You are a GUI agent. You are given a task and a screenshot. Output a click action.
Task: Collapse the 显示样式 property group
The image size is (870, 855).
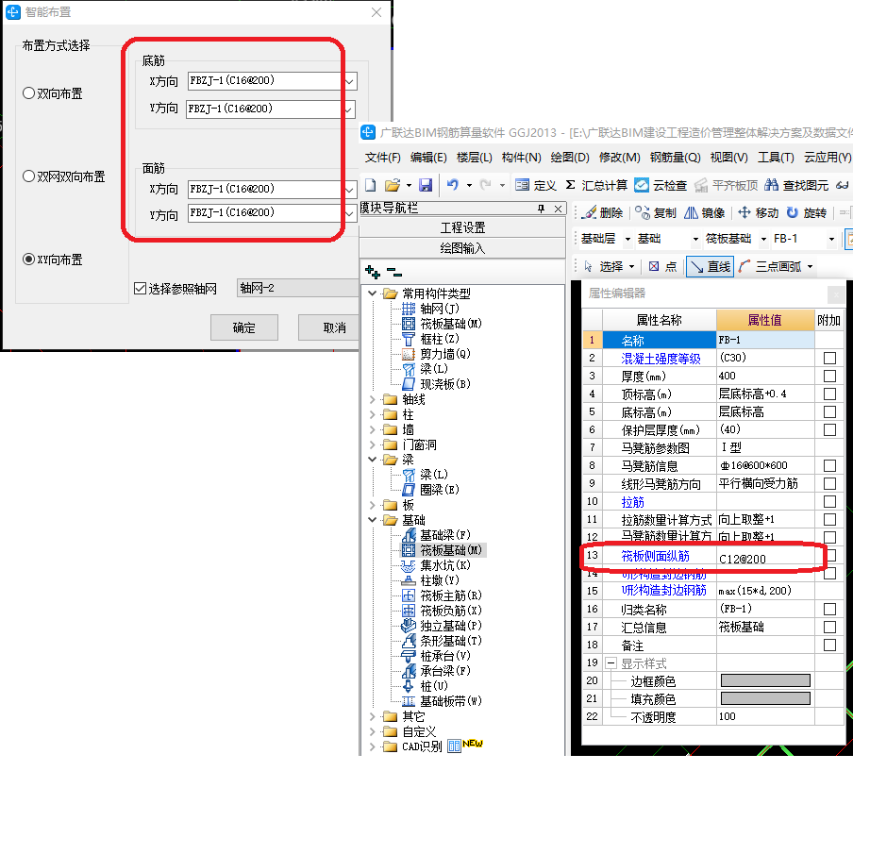(611, 662)
